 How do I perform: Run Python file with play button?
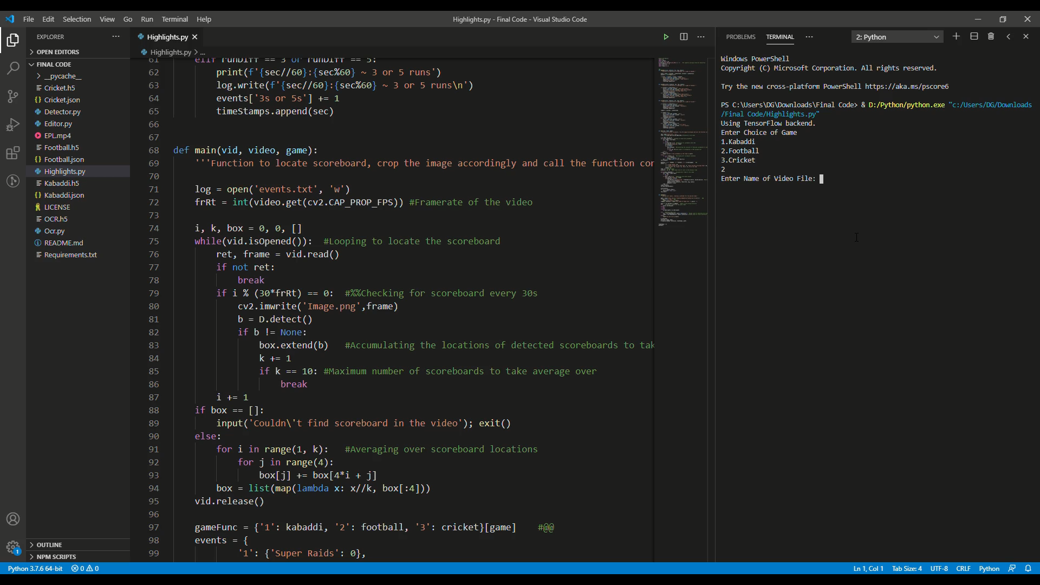coord(666,37)
